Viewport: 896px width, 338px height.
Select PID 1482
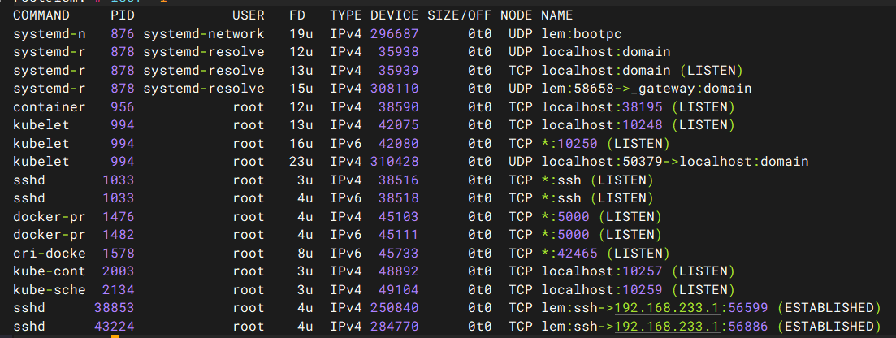click(x=119, y=235)
